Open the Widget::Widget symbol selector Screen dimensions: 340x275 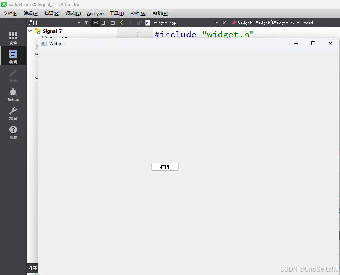pos(272,23)
